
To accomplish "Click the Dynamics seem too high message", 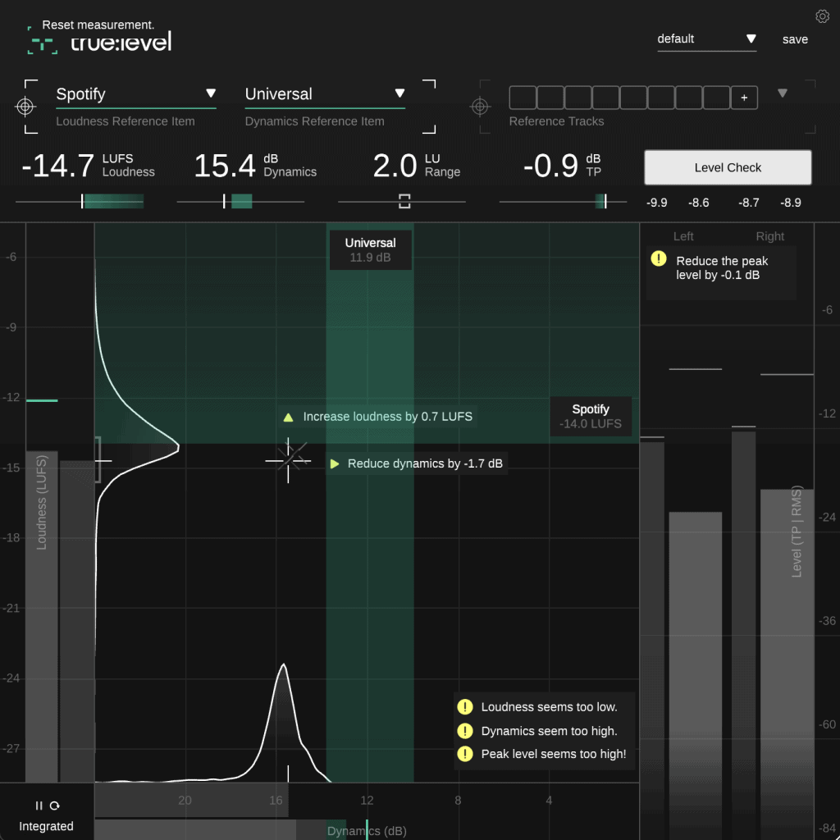I will [549, 731].
